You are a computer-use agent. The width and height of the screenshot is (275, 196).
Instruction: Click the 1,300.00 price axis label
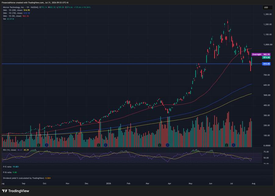(x=267, y=14)
